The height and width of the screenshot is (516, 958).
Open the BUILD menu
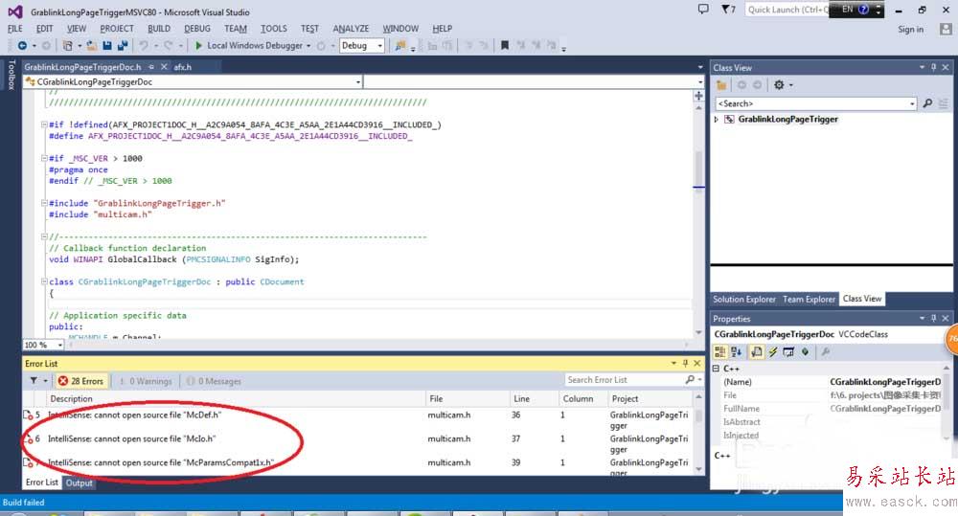[x=160, y=29]
